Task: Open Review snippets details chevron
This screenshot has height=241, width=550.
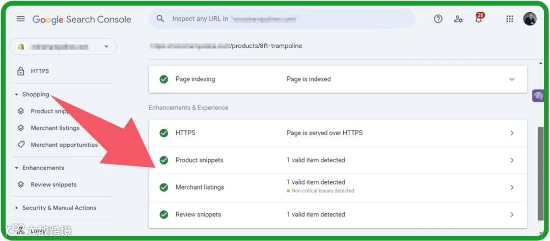Action: [512, 215]
